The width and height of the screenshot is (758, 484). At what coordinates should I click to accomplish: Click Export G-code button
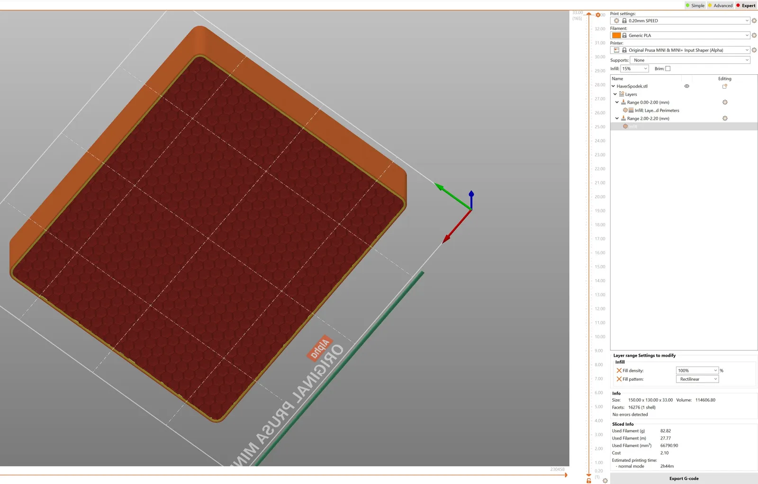[684, 478]
